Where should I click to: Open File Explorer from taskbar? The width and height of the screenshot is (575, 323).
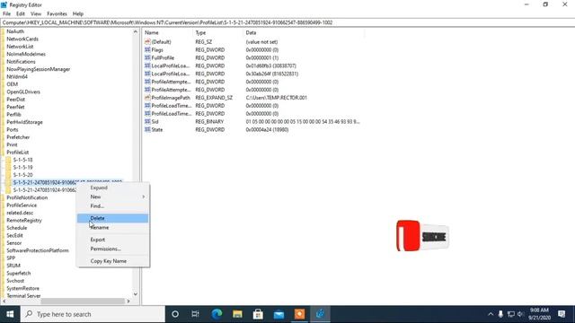click(237, 314)
